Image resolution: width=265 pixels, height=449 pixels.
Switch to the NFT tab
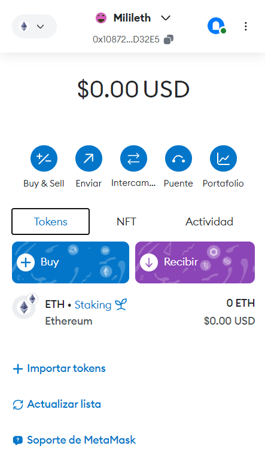(x=126, y=222)
